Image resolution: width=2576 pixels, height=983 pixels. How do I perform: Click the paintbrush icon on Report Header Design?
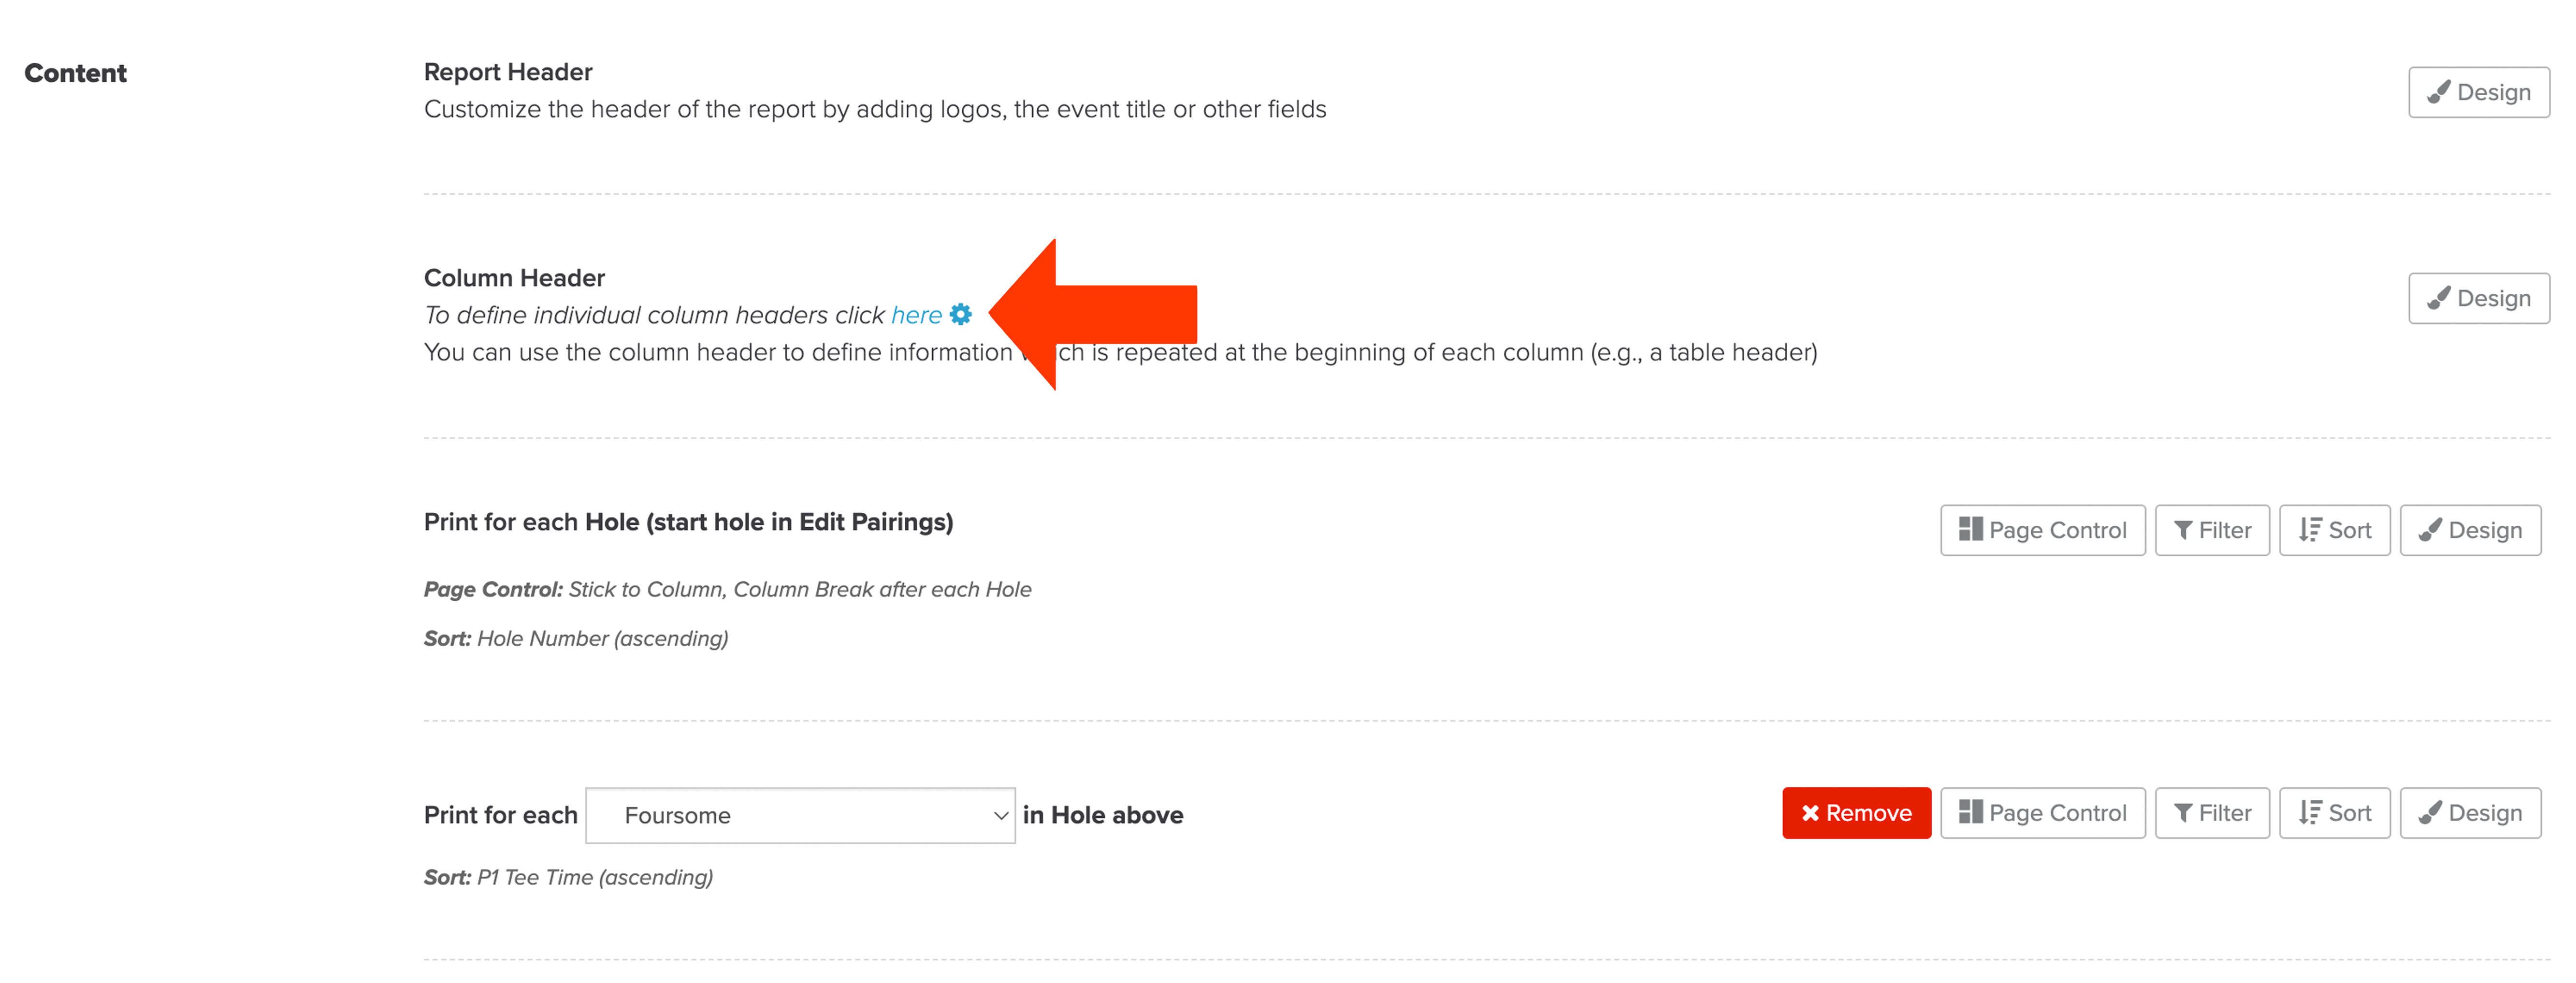pos(2438,92)
